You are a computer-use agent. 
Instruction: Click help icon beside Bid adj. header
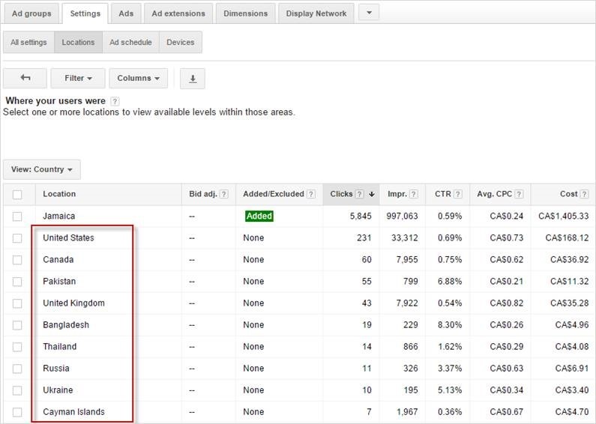[x=223, y=194]
